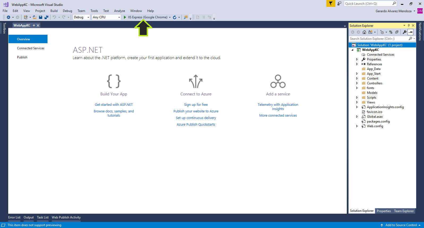Image resolution: width=424 pixels, height=228 pixels.
Task: Open the Debug menu
Action: coord(67,11)
